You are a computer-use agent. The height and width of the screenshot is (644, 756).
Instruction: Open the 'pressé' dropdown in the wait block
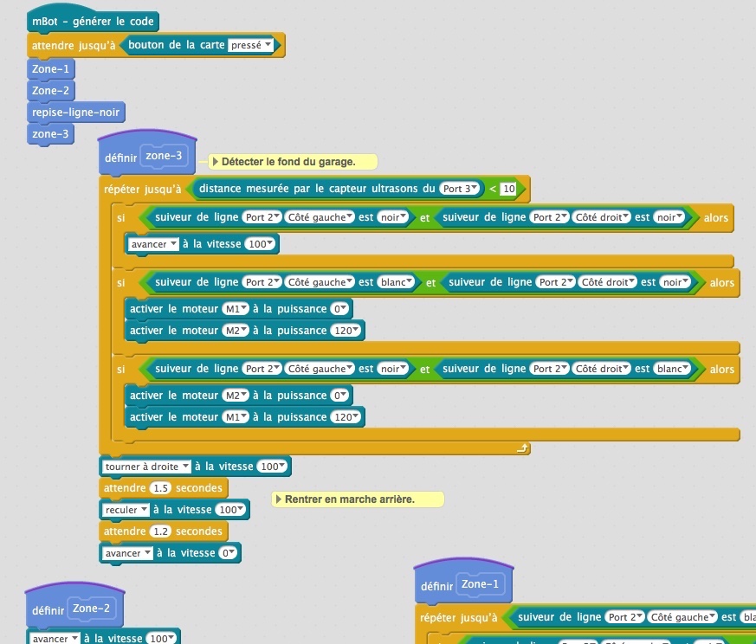click(x=251, y=46)
